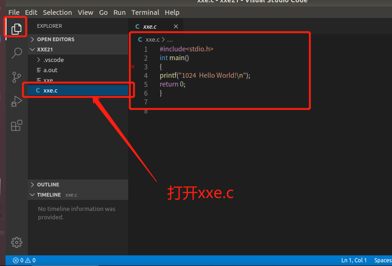Click the return 0; code line

click(173, 84)
